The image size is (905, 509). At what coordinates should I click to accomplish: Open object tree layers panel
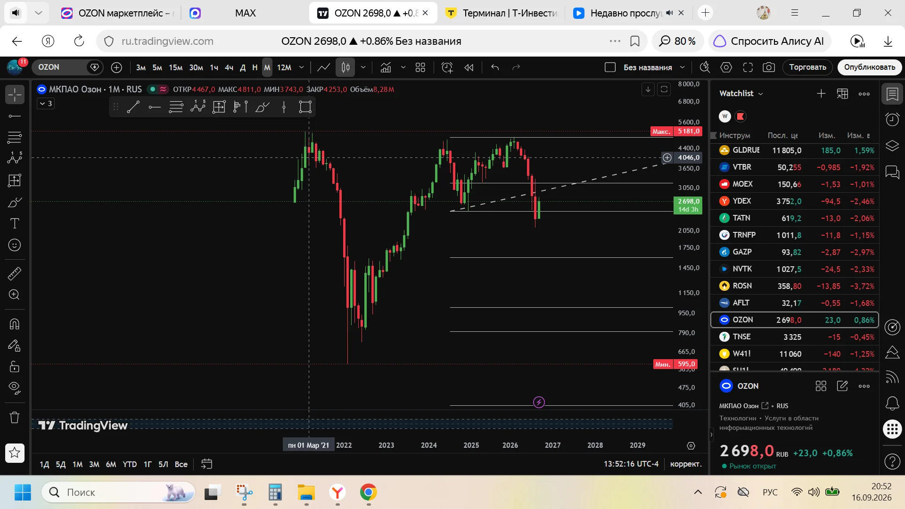(892, 146)
